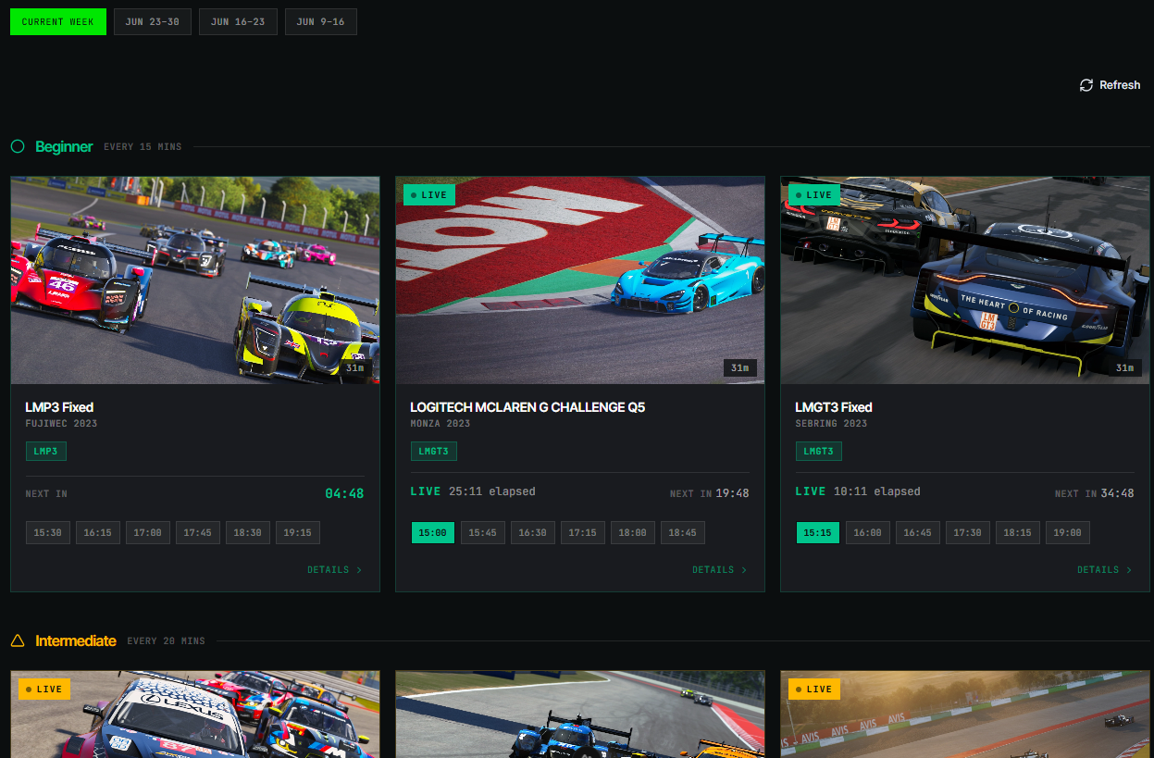Click the LMP3 class tag

click(45, 451)
